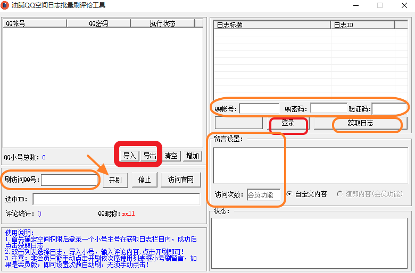Click the app icon in title bar
The height and width of the screenshot is (273, 415).
point(5,5)
